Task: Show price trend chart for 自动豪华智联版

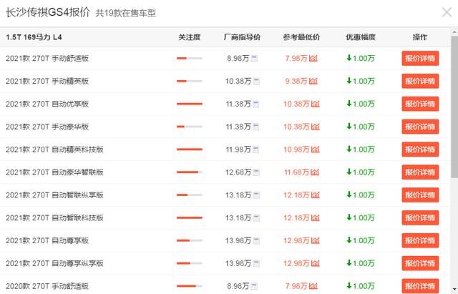Action: 315,172
